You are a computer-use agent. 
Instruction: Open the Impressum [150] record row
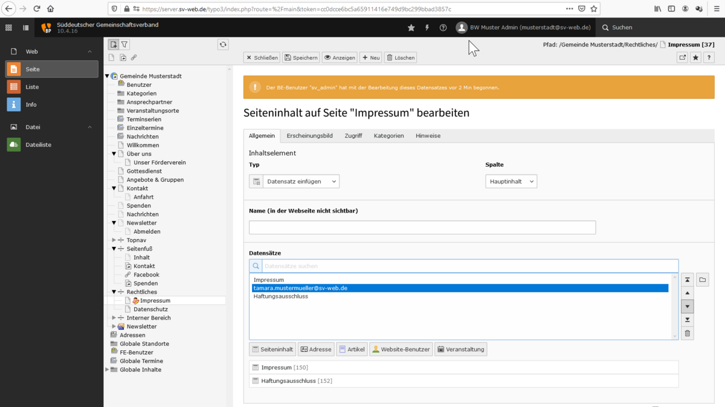[x=463, y=368]
